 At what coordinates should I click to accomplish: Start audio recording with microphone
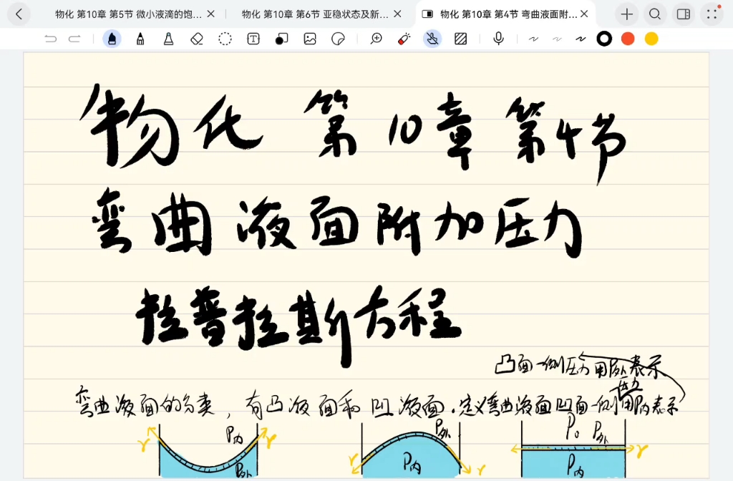pos(499,39)
